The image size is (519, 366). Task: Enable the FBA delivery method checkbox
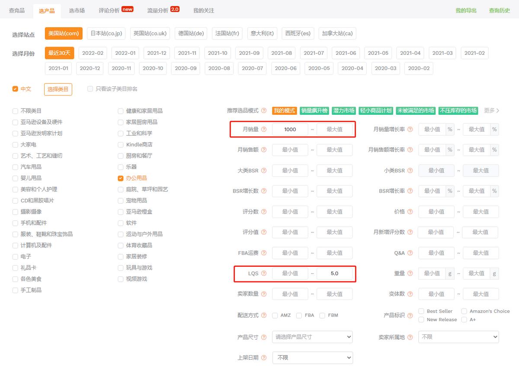coord(298,316)
